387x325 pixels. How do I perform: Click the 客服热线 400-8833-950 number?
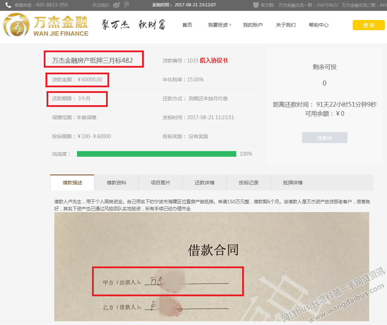point(41,5)
